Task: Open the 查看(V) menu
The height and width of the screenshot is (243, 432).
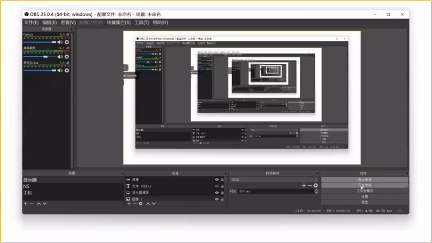Action: point(68,23)
